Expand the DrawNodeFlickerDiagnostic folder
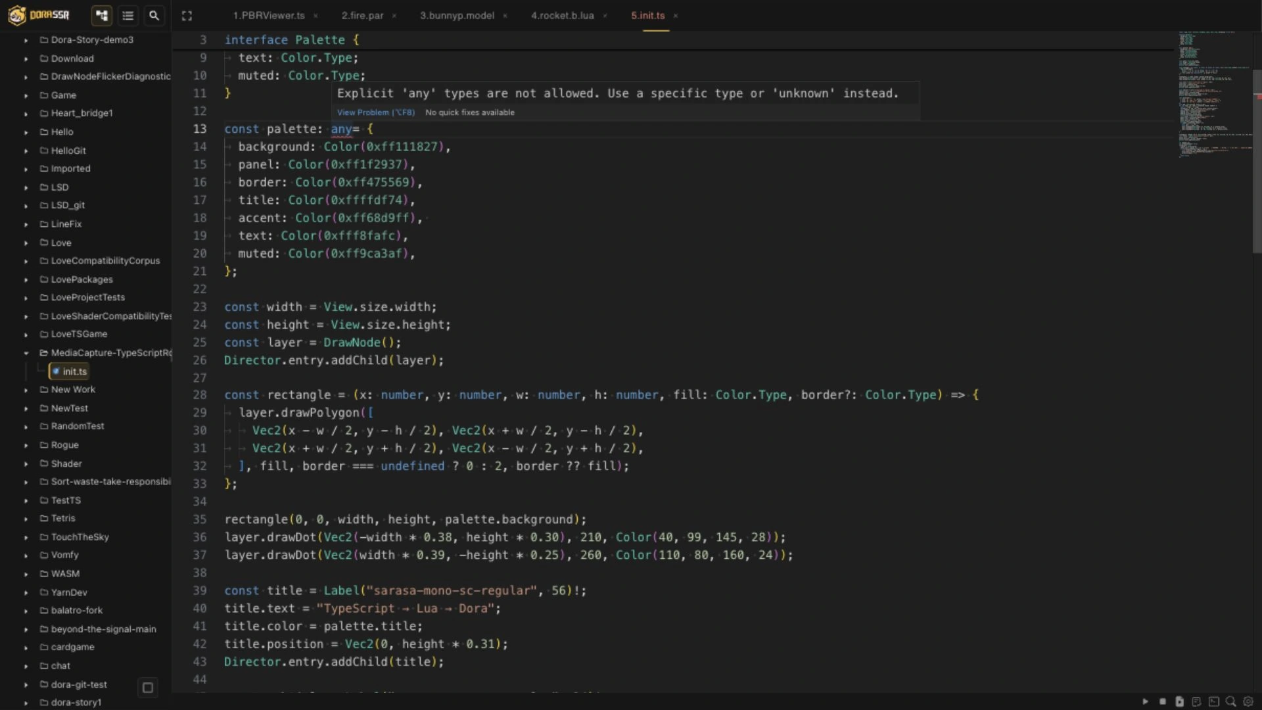1262x710 pixels. (x=26, y=77)
